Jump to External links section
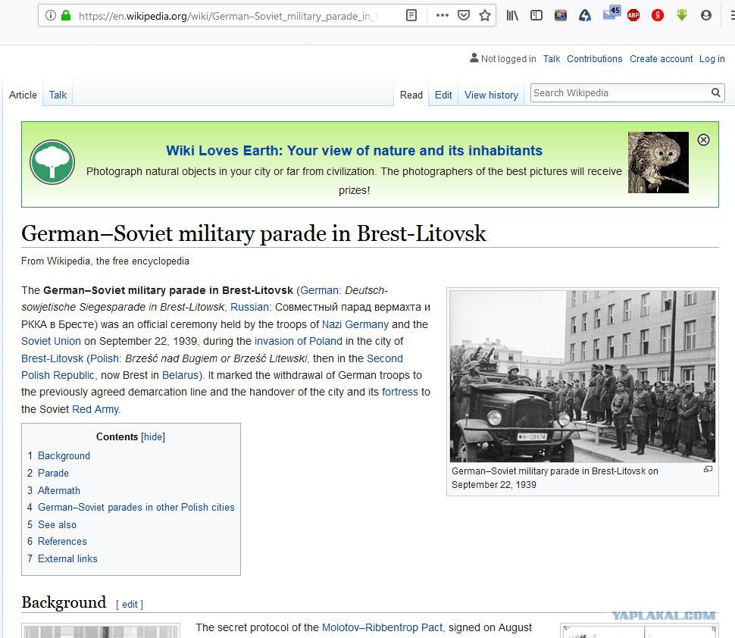The height and width of the screenshot is (638, 735). pyautogui.click(x=67, y=558)
